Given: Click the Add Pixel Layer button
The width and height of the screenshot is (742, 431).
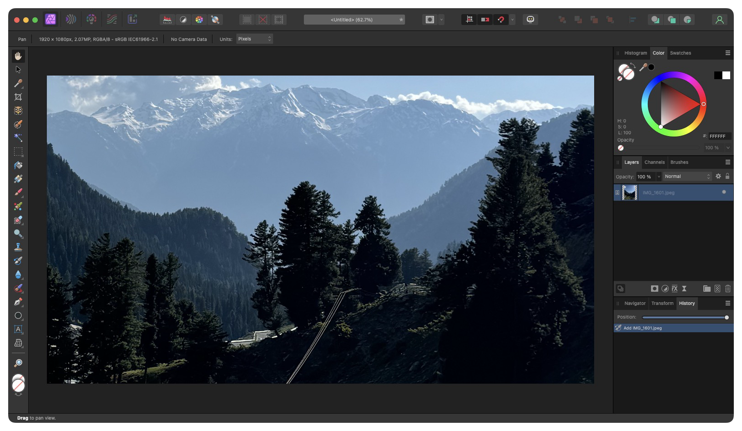Looking at the screenshot, I should click(717, 289).
